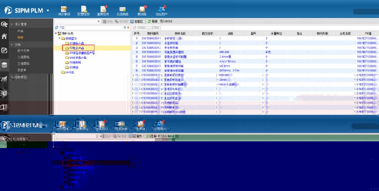Select row 4 code ending C0014
This screenshot has width=379, height=191.
click(x=151, y=52)
